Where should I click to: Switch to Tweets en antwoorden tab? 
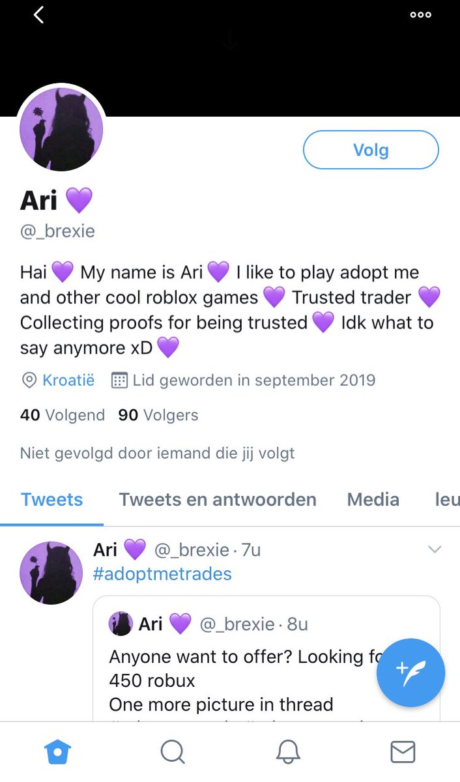218,500
